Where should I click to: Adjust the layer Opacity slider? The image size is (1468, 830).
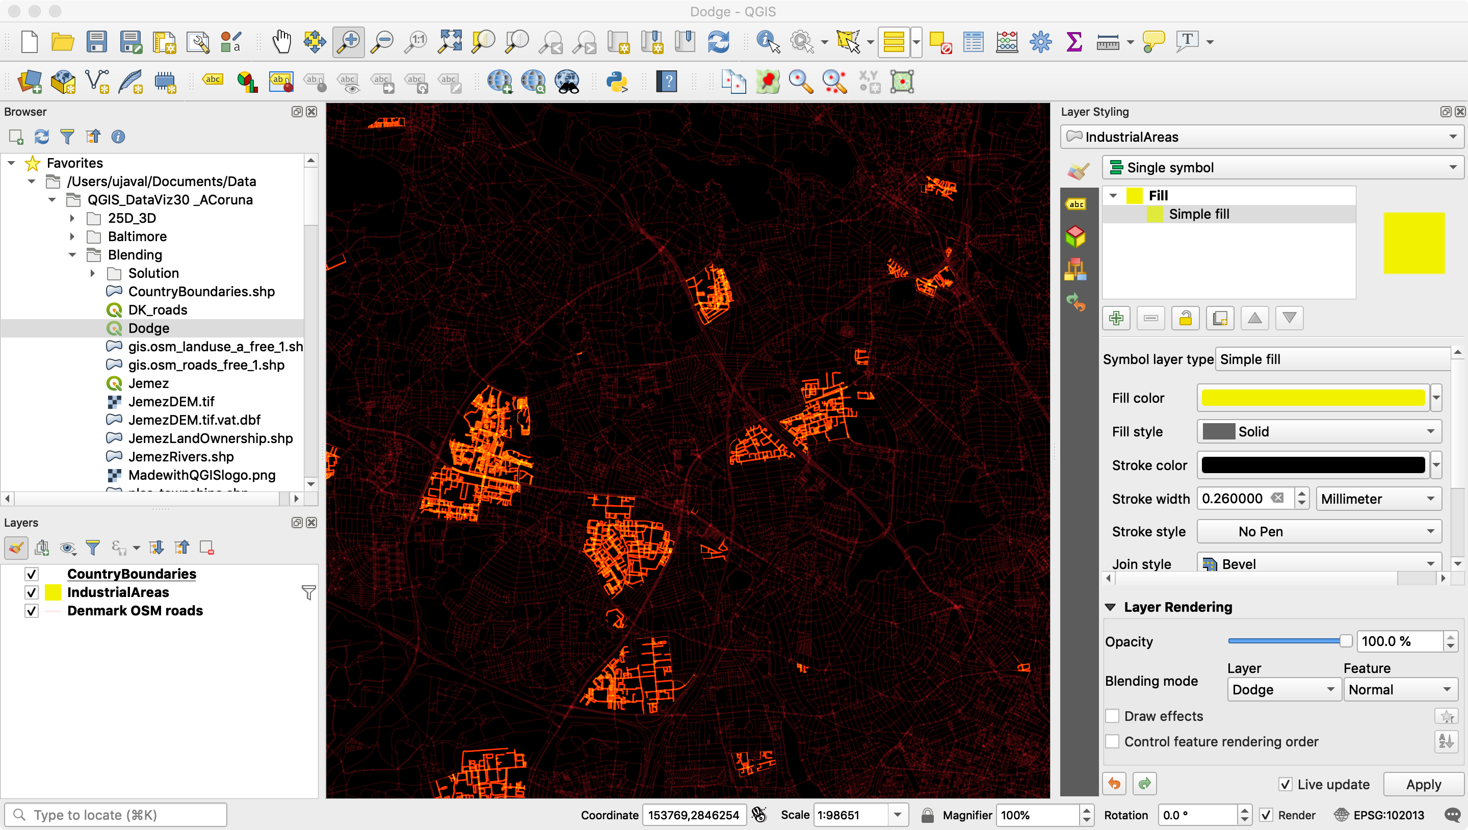coord(1290,641)
